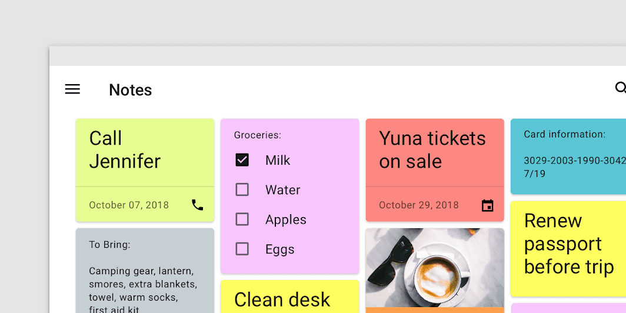
Task: Mark the Eggs checkbox
Action: coord(242,249)
